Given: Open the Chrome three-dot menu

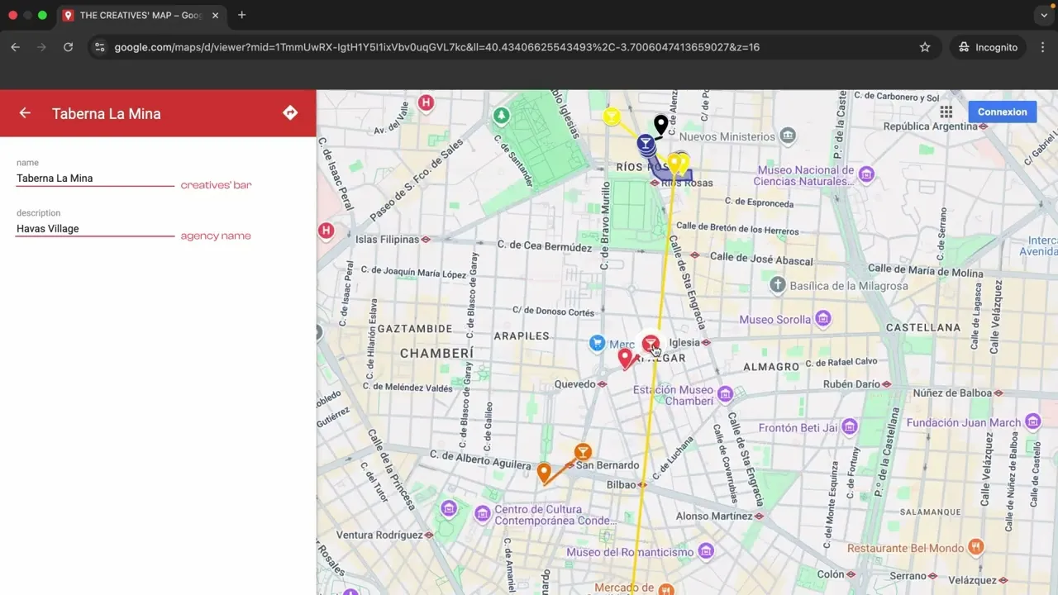Looking at the screenshot, I should click(1041, 47).
